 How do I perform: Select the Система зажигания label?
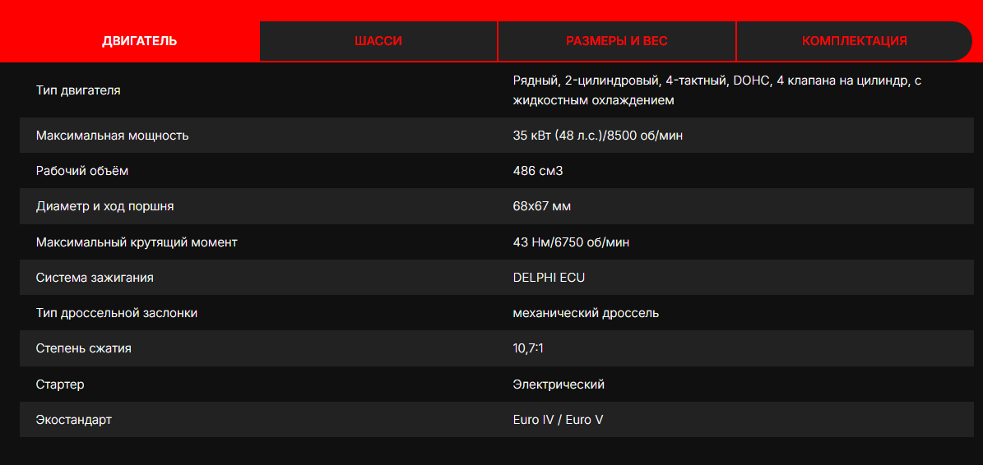95,278
